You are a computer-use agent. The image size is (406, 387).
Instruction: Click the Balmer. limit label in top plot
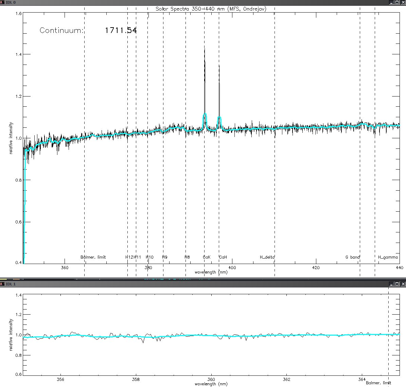coord(93,257)
